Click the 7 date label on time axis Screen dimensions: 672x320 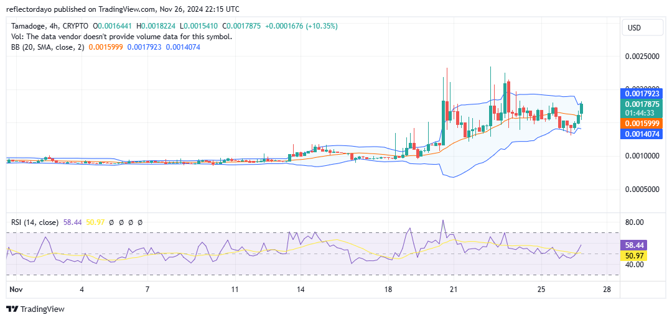click(147, 289)
